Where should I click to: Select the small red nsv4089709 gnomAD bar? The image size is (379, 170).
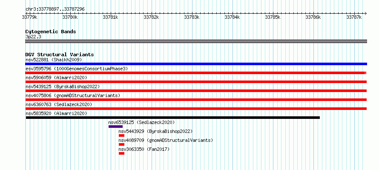coord(122,144)
